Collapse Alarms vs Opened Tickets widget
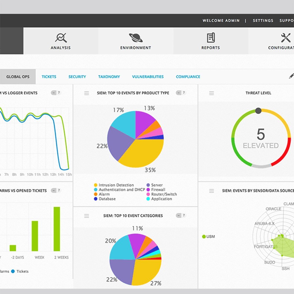 (x=54, y=191)
